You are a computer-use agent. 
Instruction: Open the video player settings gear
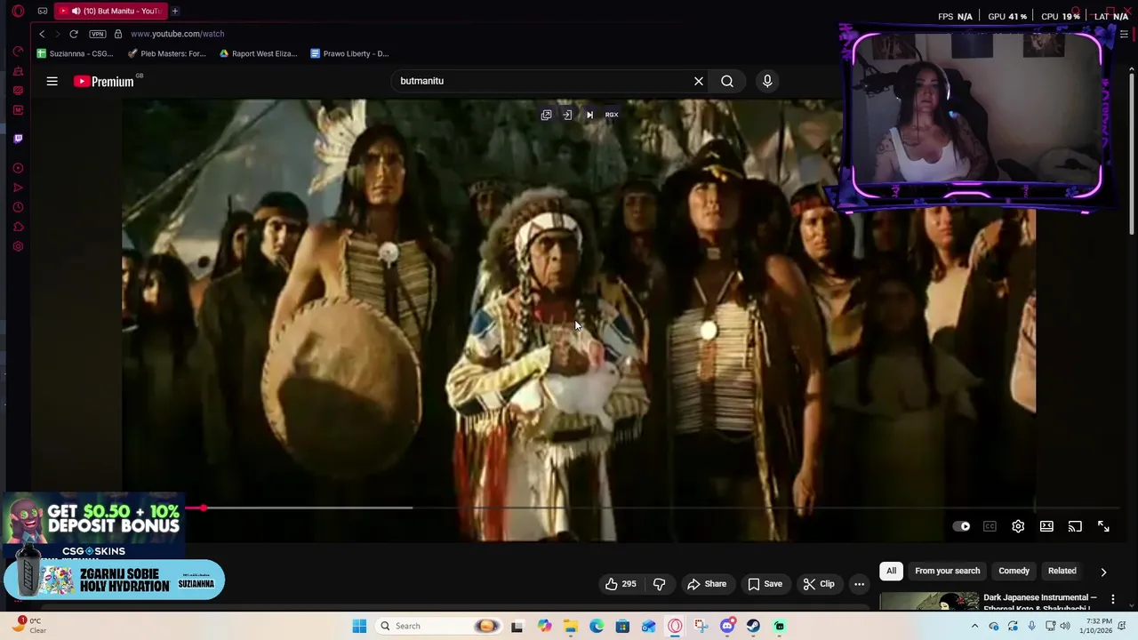pos(1018,526)
